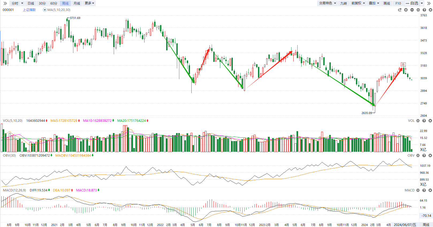This screenshot has width=433, height=227.
Task: Close the MACD indicator panel
Action: [x=430, y=190]
